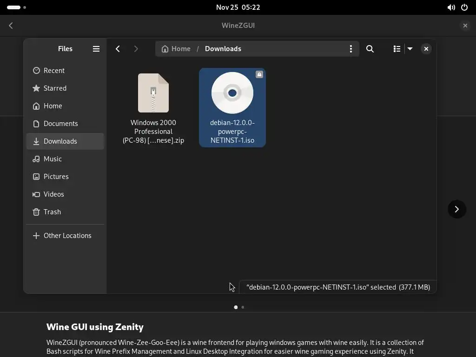Select Recent in the sidebar
Viewport: 476px width, 357px height.
tap(65, 71)
